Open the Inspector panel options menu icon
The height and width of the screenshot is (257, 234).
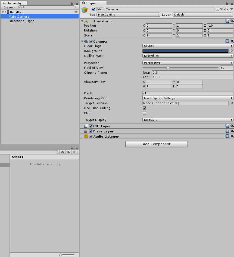click(231, 4)
